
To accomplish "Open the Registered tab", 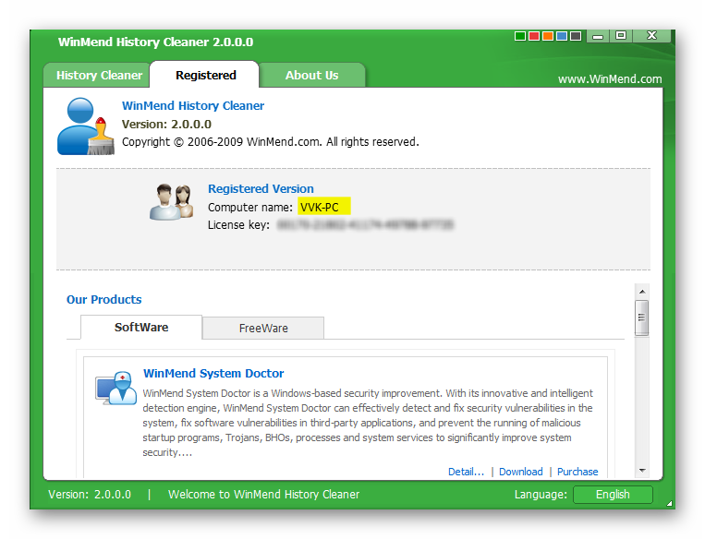I will click(x=205, y=75).
